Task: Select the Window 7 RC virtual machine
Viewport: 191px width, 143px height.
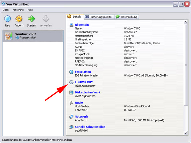Action: 32,36
